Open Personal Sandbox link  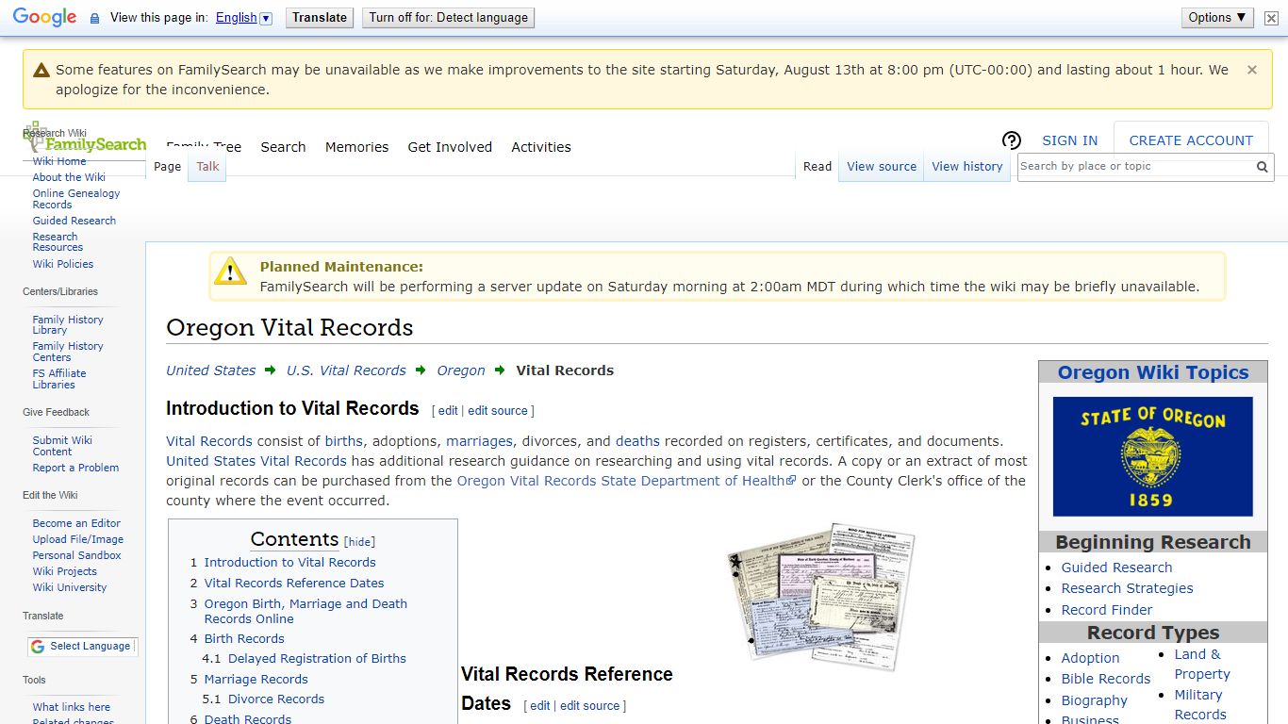coord(77,555)
